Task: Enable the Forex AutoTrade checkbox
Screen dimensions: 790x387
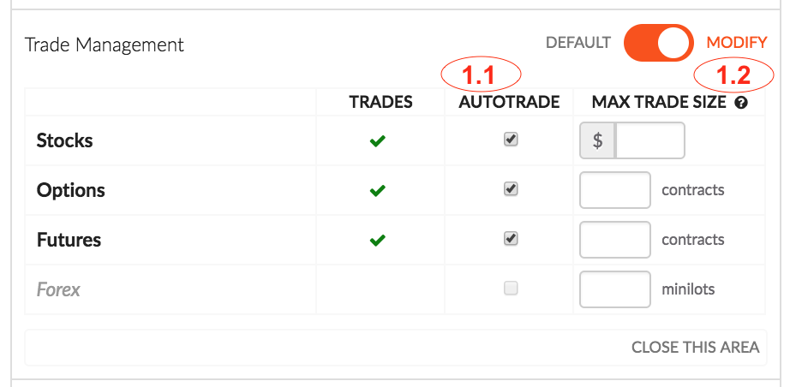Action: click(x=511, y=288)
